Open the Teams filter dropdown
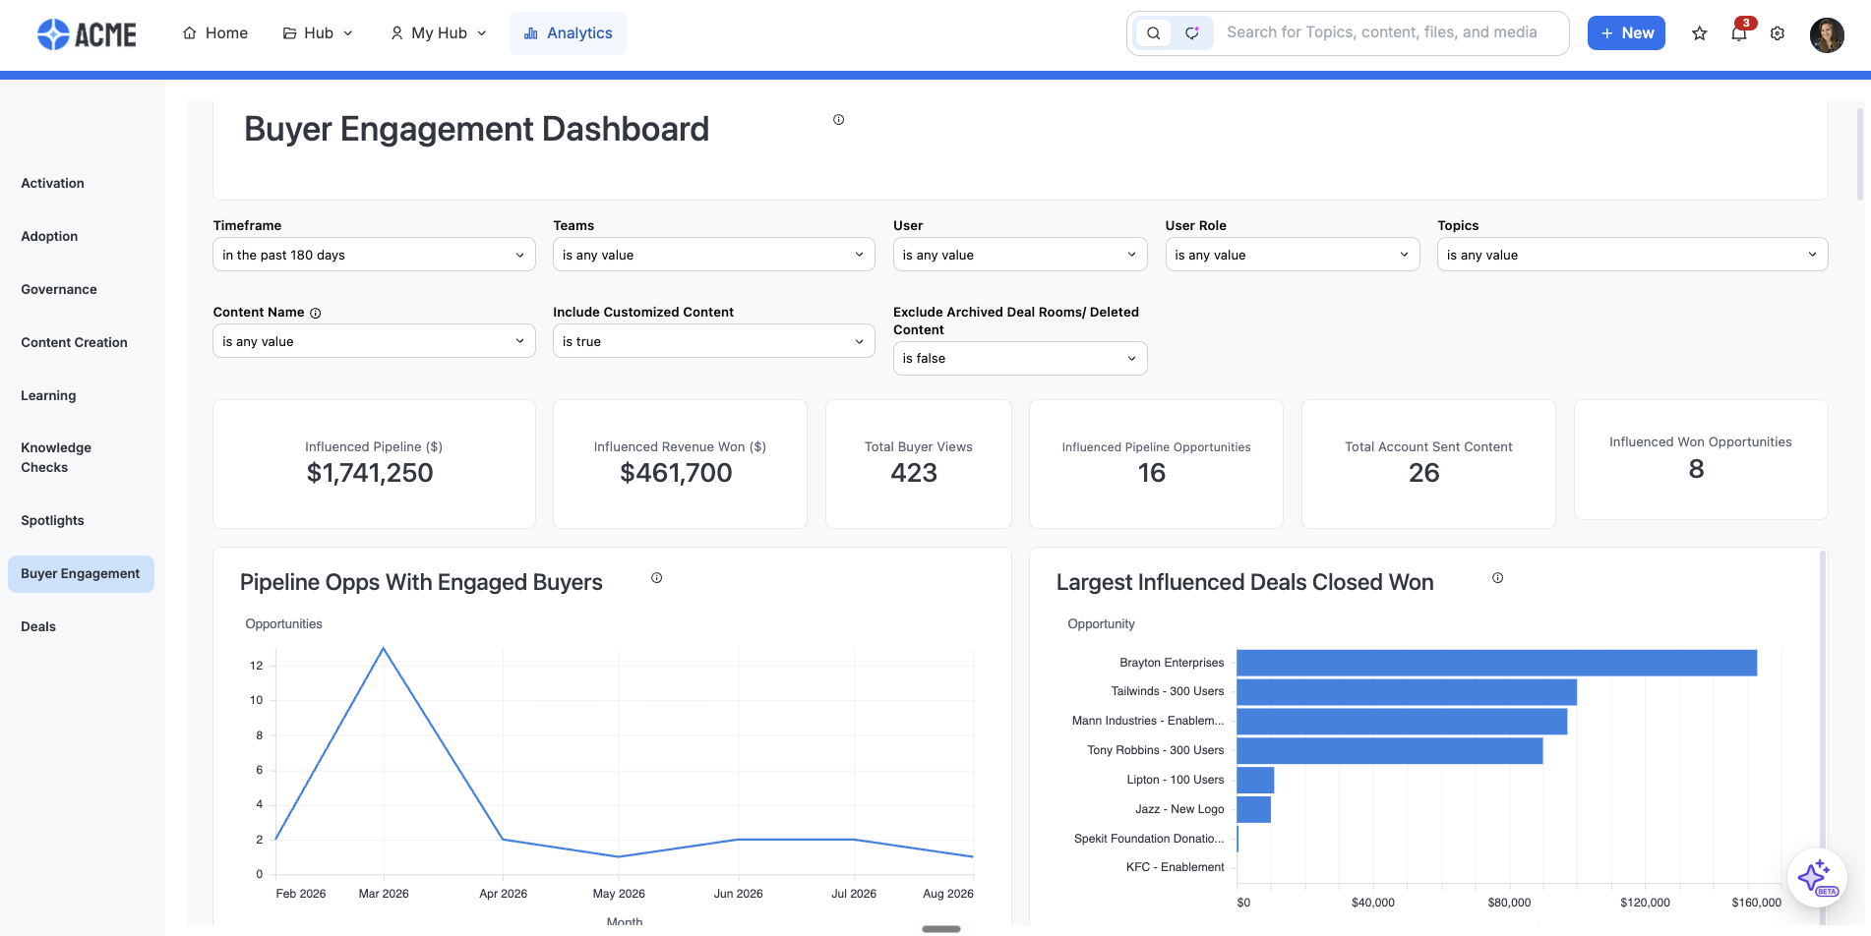The width and height of the screenshot is (1871, 936). (713, 255)
